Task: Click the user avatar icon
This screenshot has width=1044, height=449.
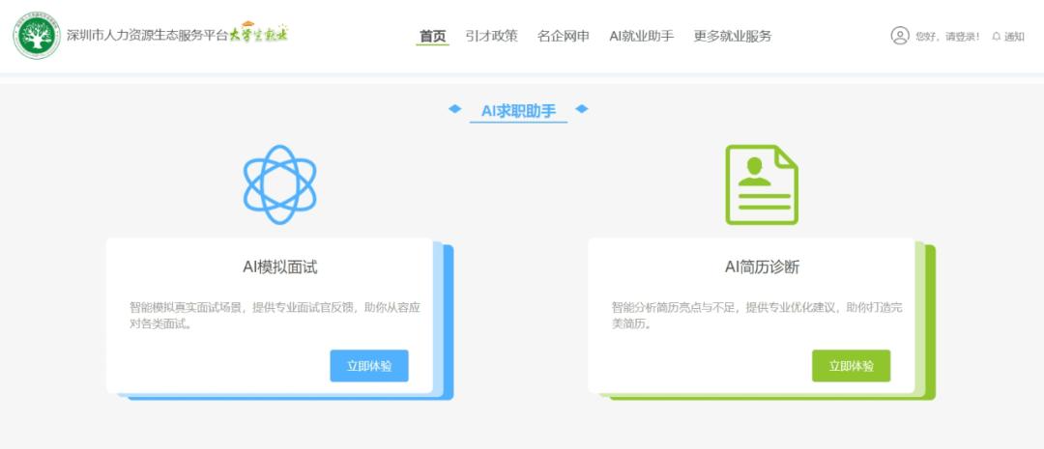Action: coord(899,36)
